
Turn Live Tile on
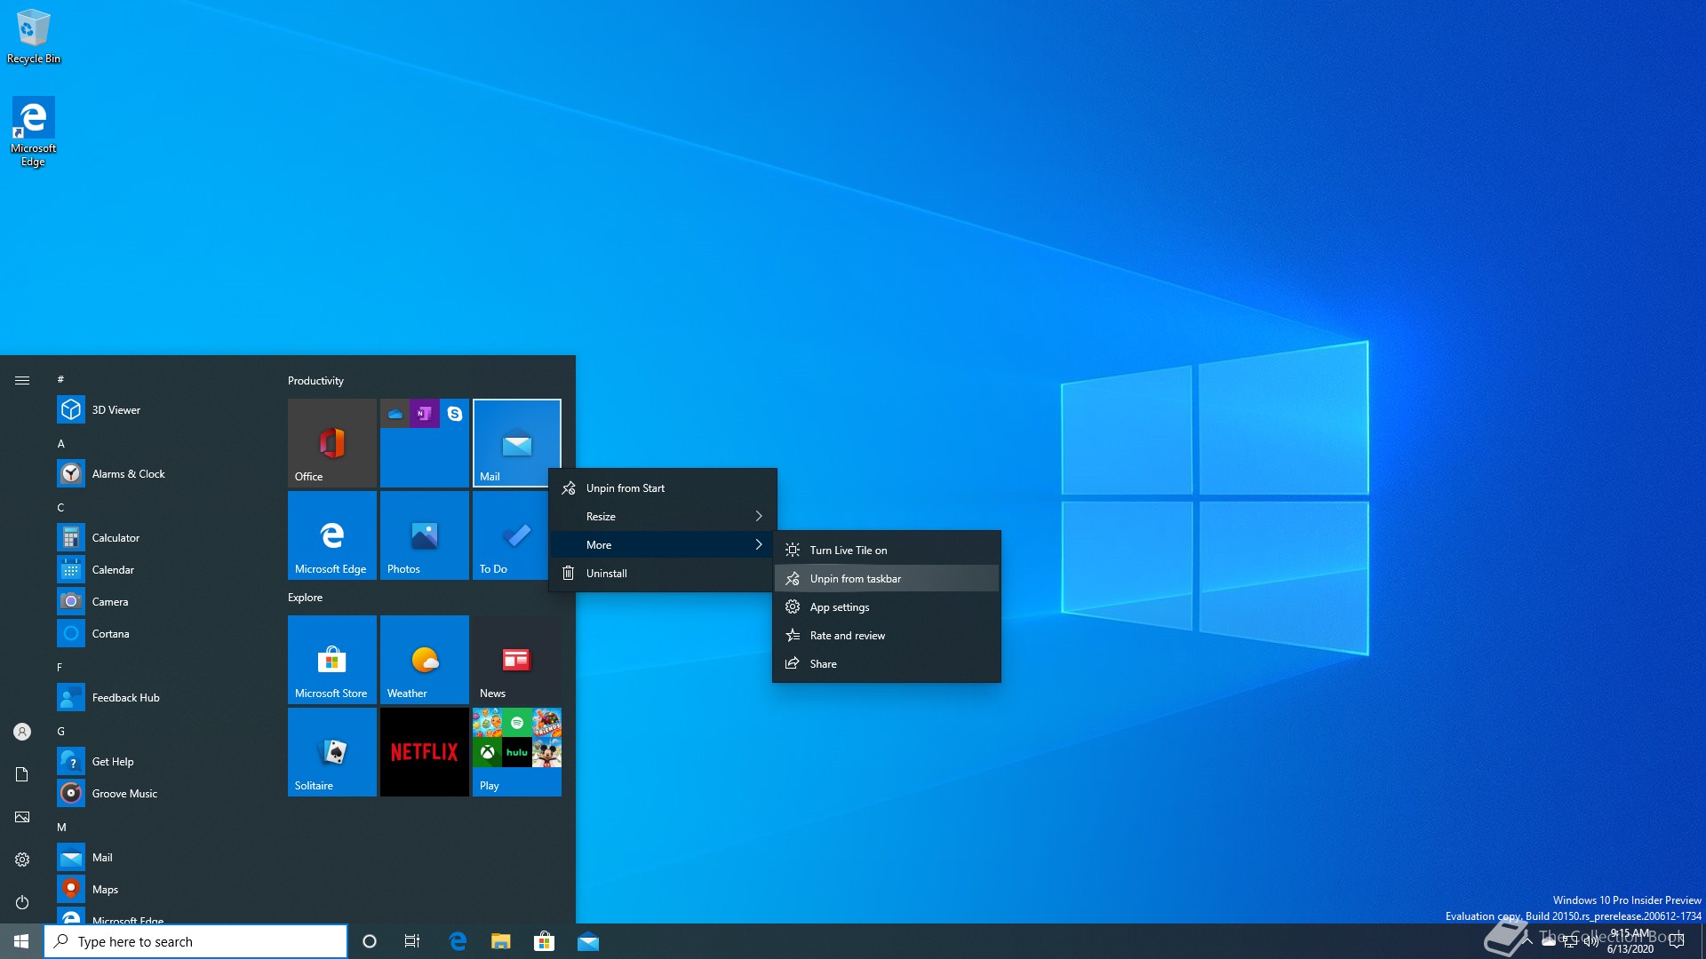(x=887, y=551)
